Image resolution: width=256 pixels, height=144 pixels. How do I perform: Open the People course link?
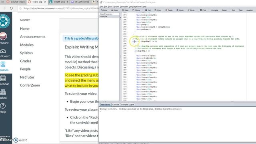[25, 69]
